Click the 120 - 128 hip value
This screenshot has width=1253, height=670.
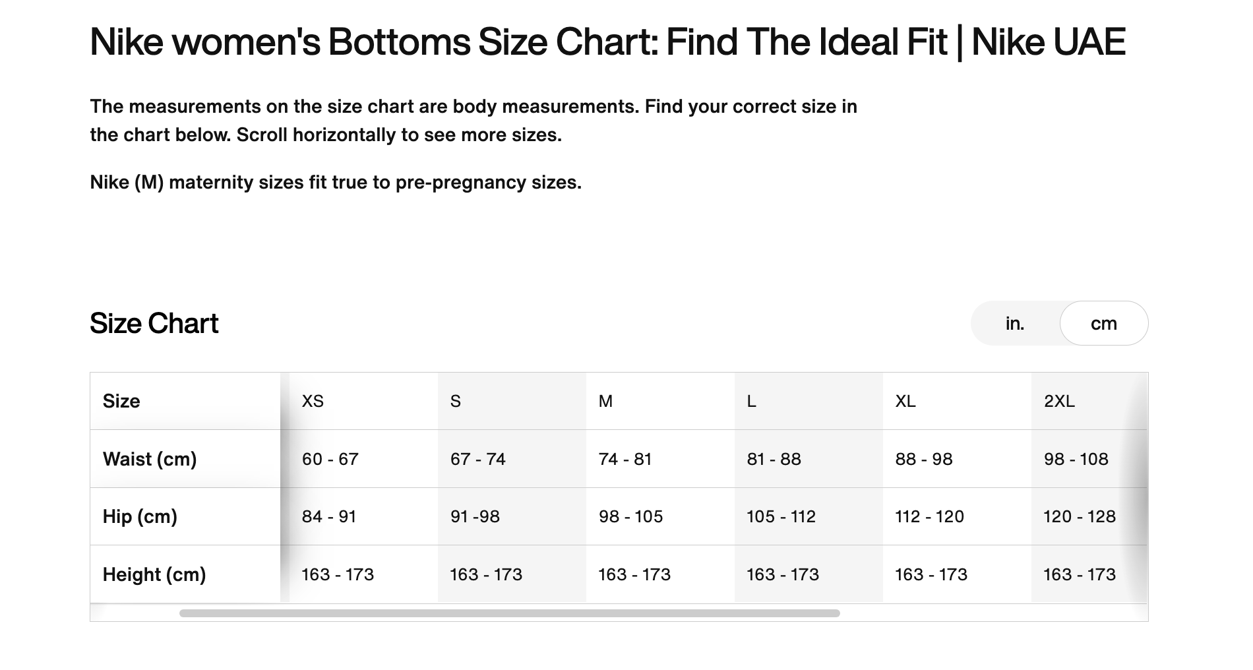tap(1079, 516)
